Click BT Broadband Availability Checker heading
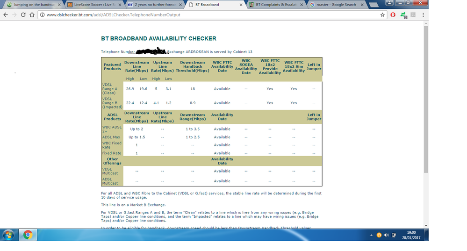This screenshot has width=467, height=251. tap(159, 38)
